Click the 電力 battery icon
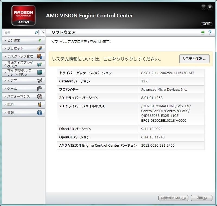 tap(40, 105)
